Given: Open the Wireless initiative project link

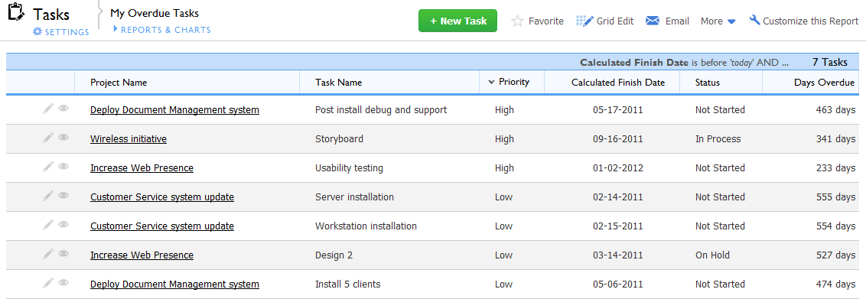Looking at the screenshot, I should 128,139.
